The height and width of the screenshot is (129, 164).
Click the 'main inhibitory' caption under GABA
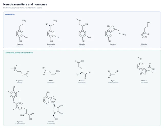51,83
